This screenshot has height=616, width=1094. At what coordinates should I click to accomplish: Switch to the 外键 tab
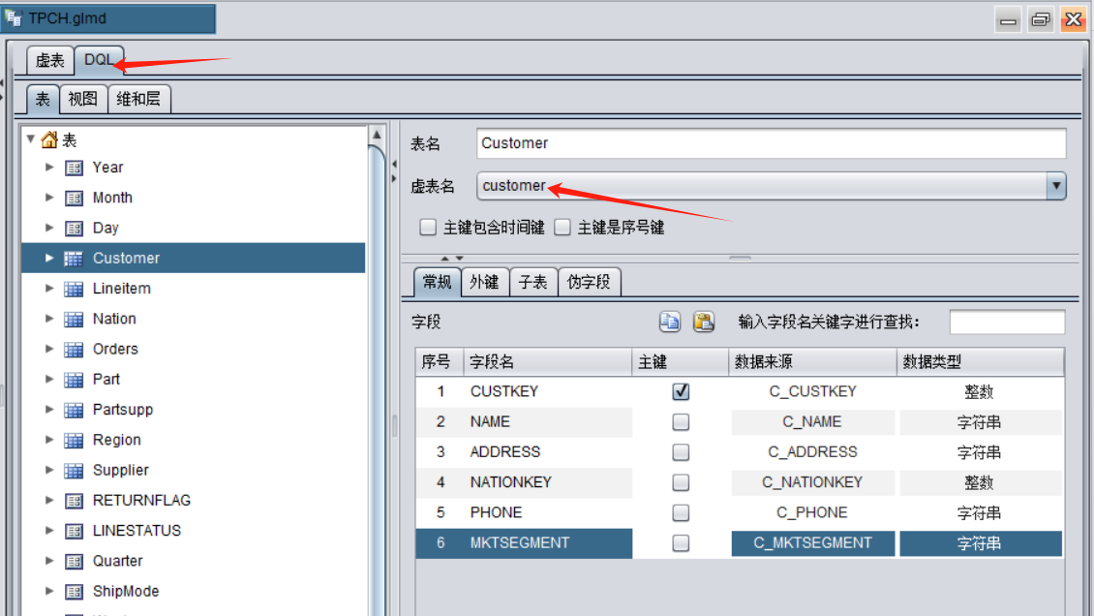point(484,282)
